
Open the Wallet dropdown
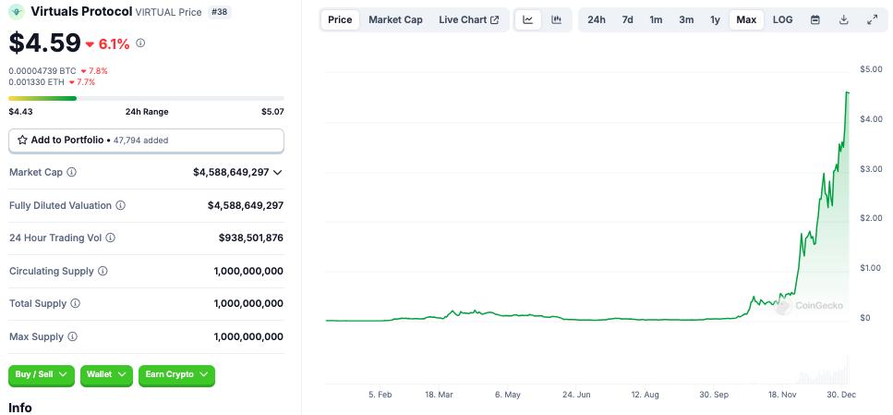pos(106,374)
